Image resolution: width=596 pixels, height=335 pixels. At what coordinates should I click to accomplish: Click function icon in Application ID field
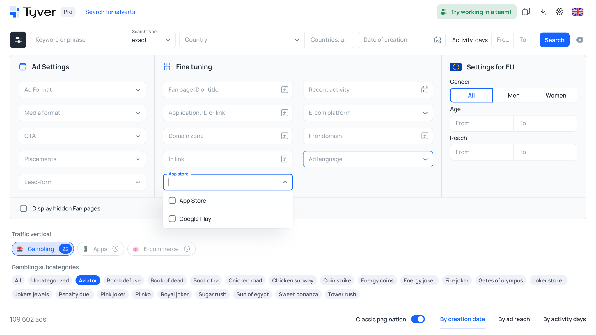(285, 113)
